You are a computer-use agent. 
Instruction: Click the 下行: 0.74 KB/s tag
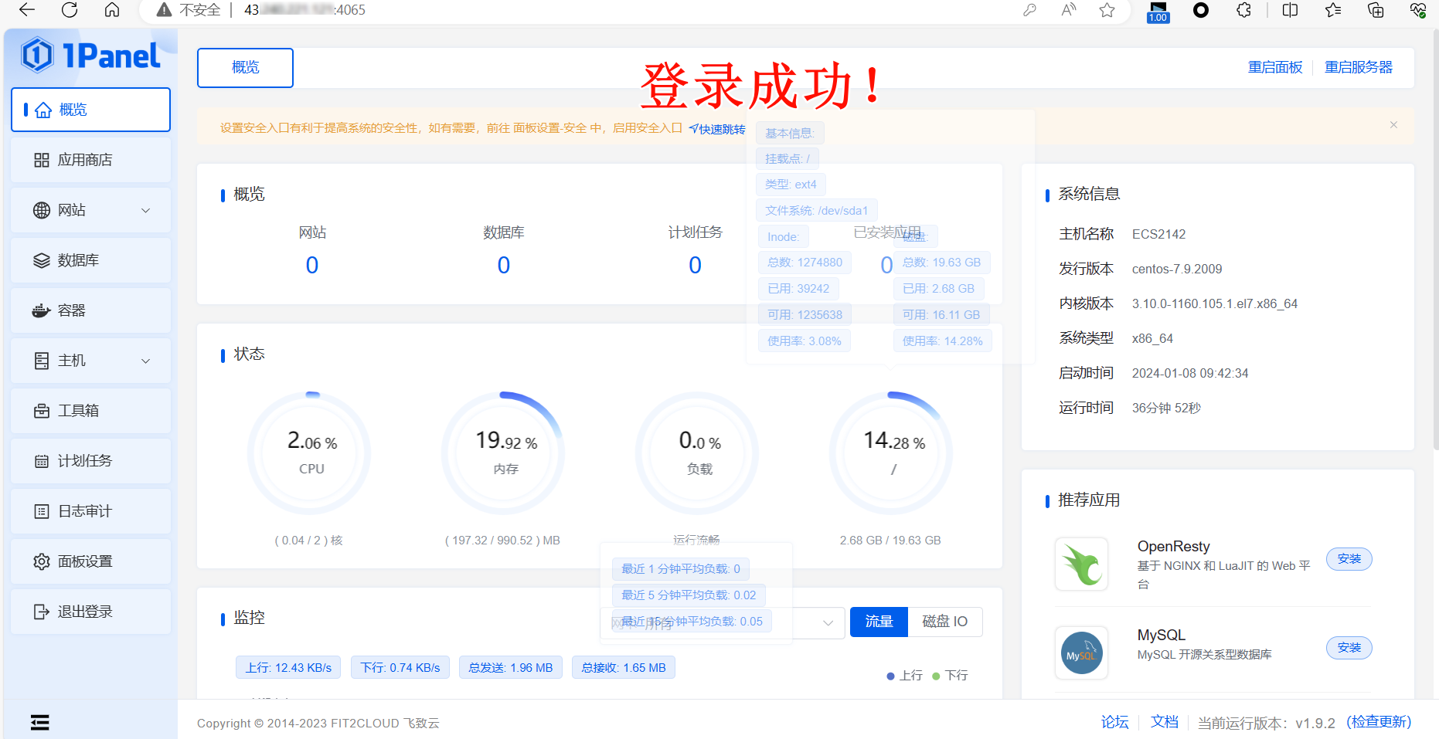click(400, 668)
